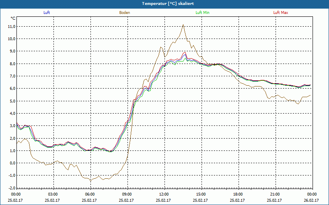The image size is (329, 205).
Task: Click the 1,0 y-axis value
Action: tap(12, 150)
